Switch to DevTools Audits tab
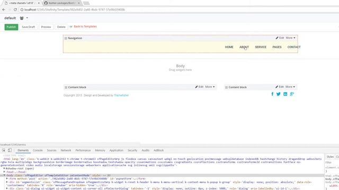 [x=146, y=150]
